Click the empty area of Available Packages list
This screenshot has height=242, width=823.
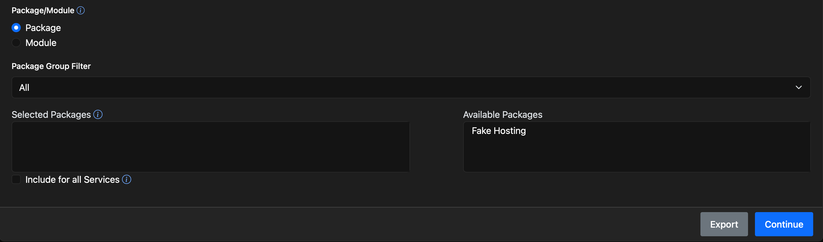pos(637,154)
